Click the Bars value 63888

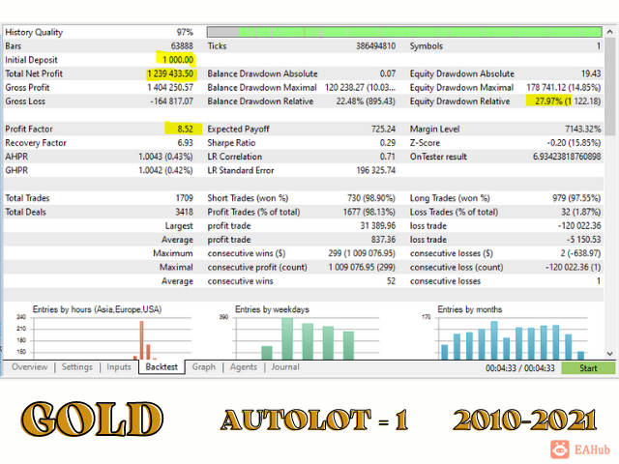(182, 46)
